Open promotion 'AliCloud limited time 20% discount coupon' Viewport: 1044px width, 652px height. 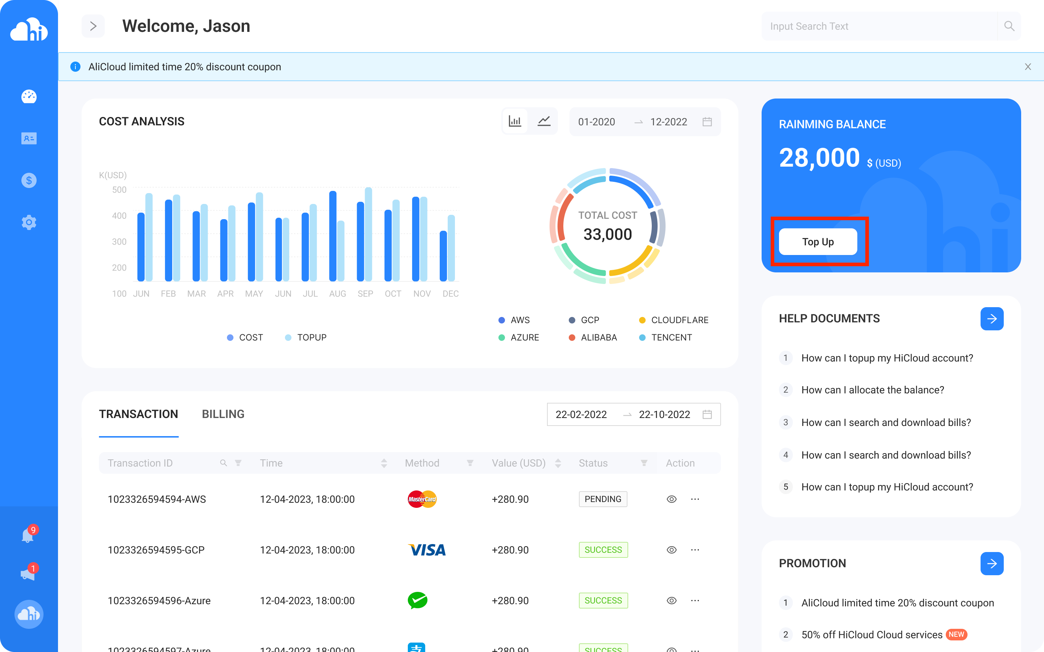[898, 603]
